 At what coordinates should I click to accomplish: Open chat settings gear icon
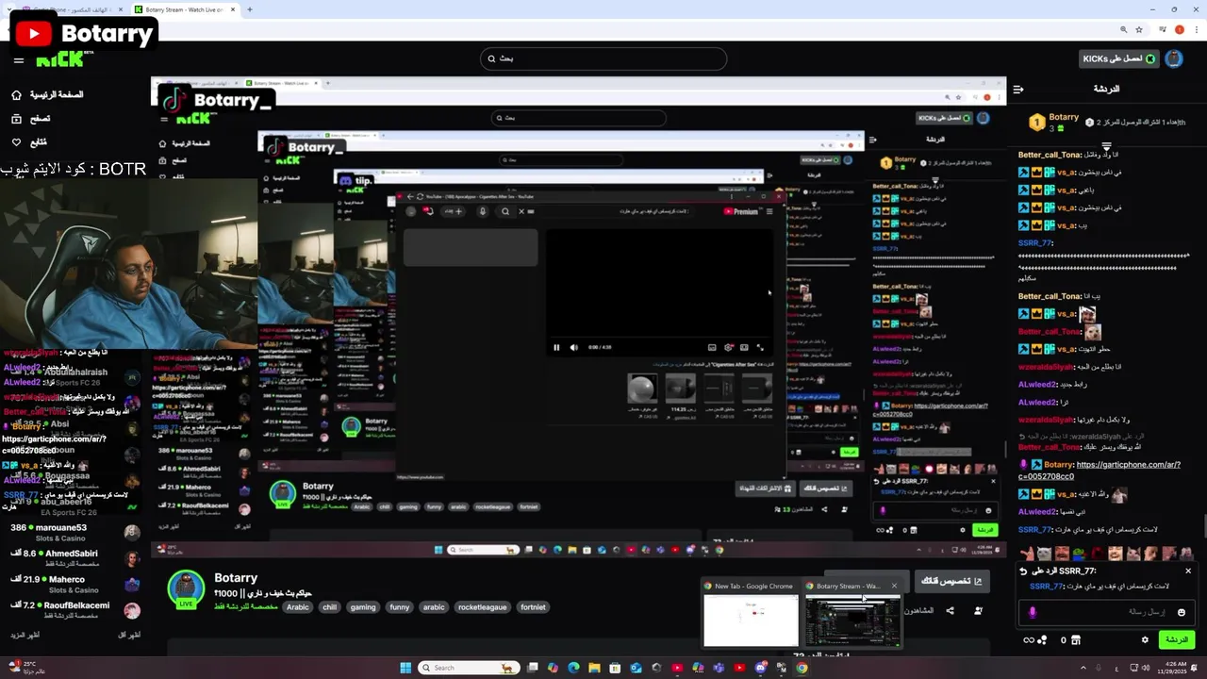pyautogui.click(x=1146, y=639)
